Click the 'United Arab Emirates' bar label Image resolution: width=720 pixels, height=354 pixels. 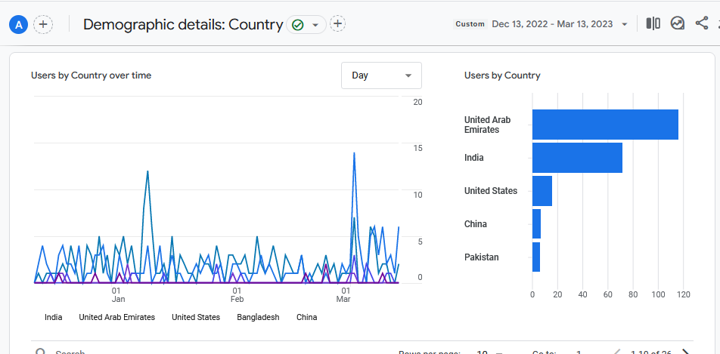click(487, 125)
